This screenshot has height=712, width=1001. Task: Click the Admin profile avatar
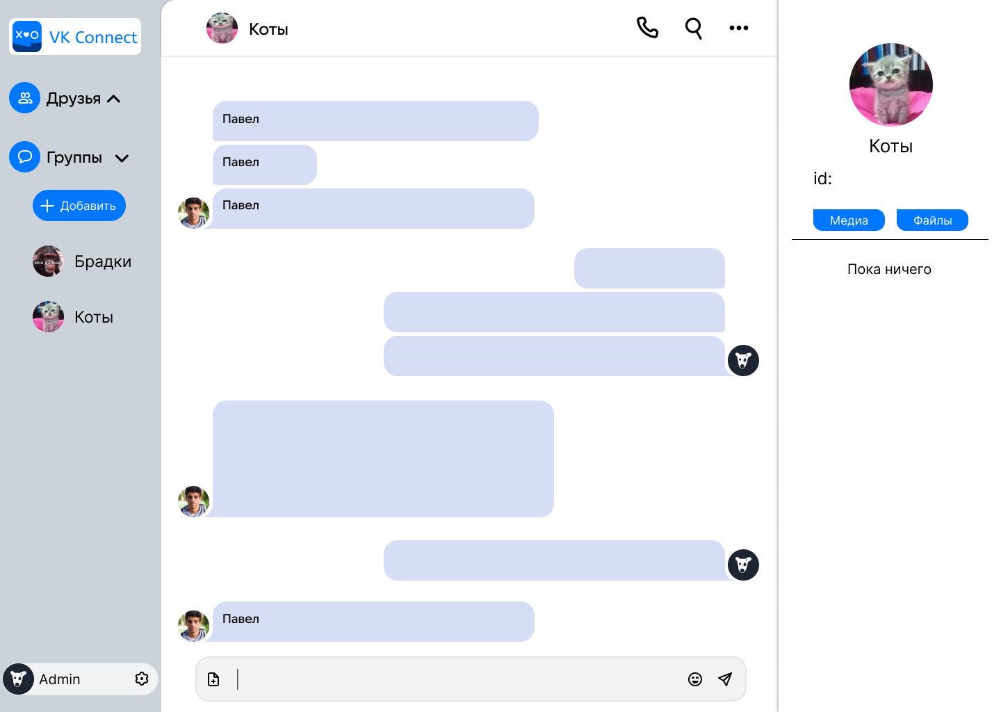tap(19, 679)
